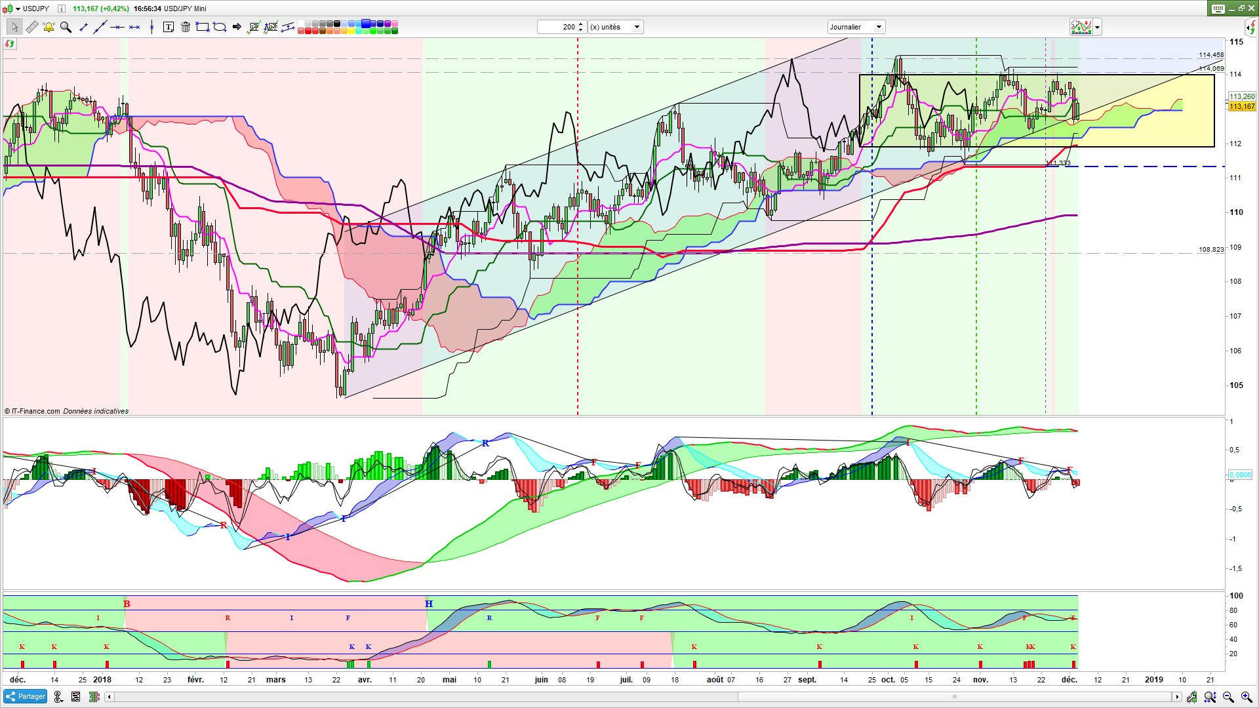This screenshot has width=1259, height=708.
Task: Choose the two-point horizontal segment tool
Action: click(134, 27)
